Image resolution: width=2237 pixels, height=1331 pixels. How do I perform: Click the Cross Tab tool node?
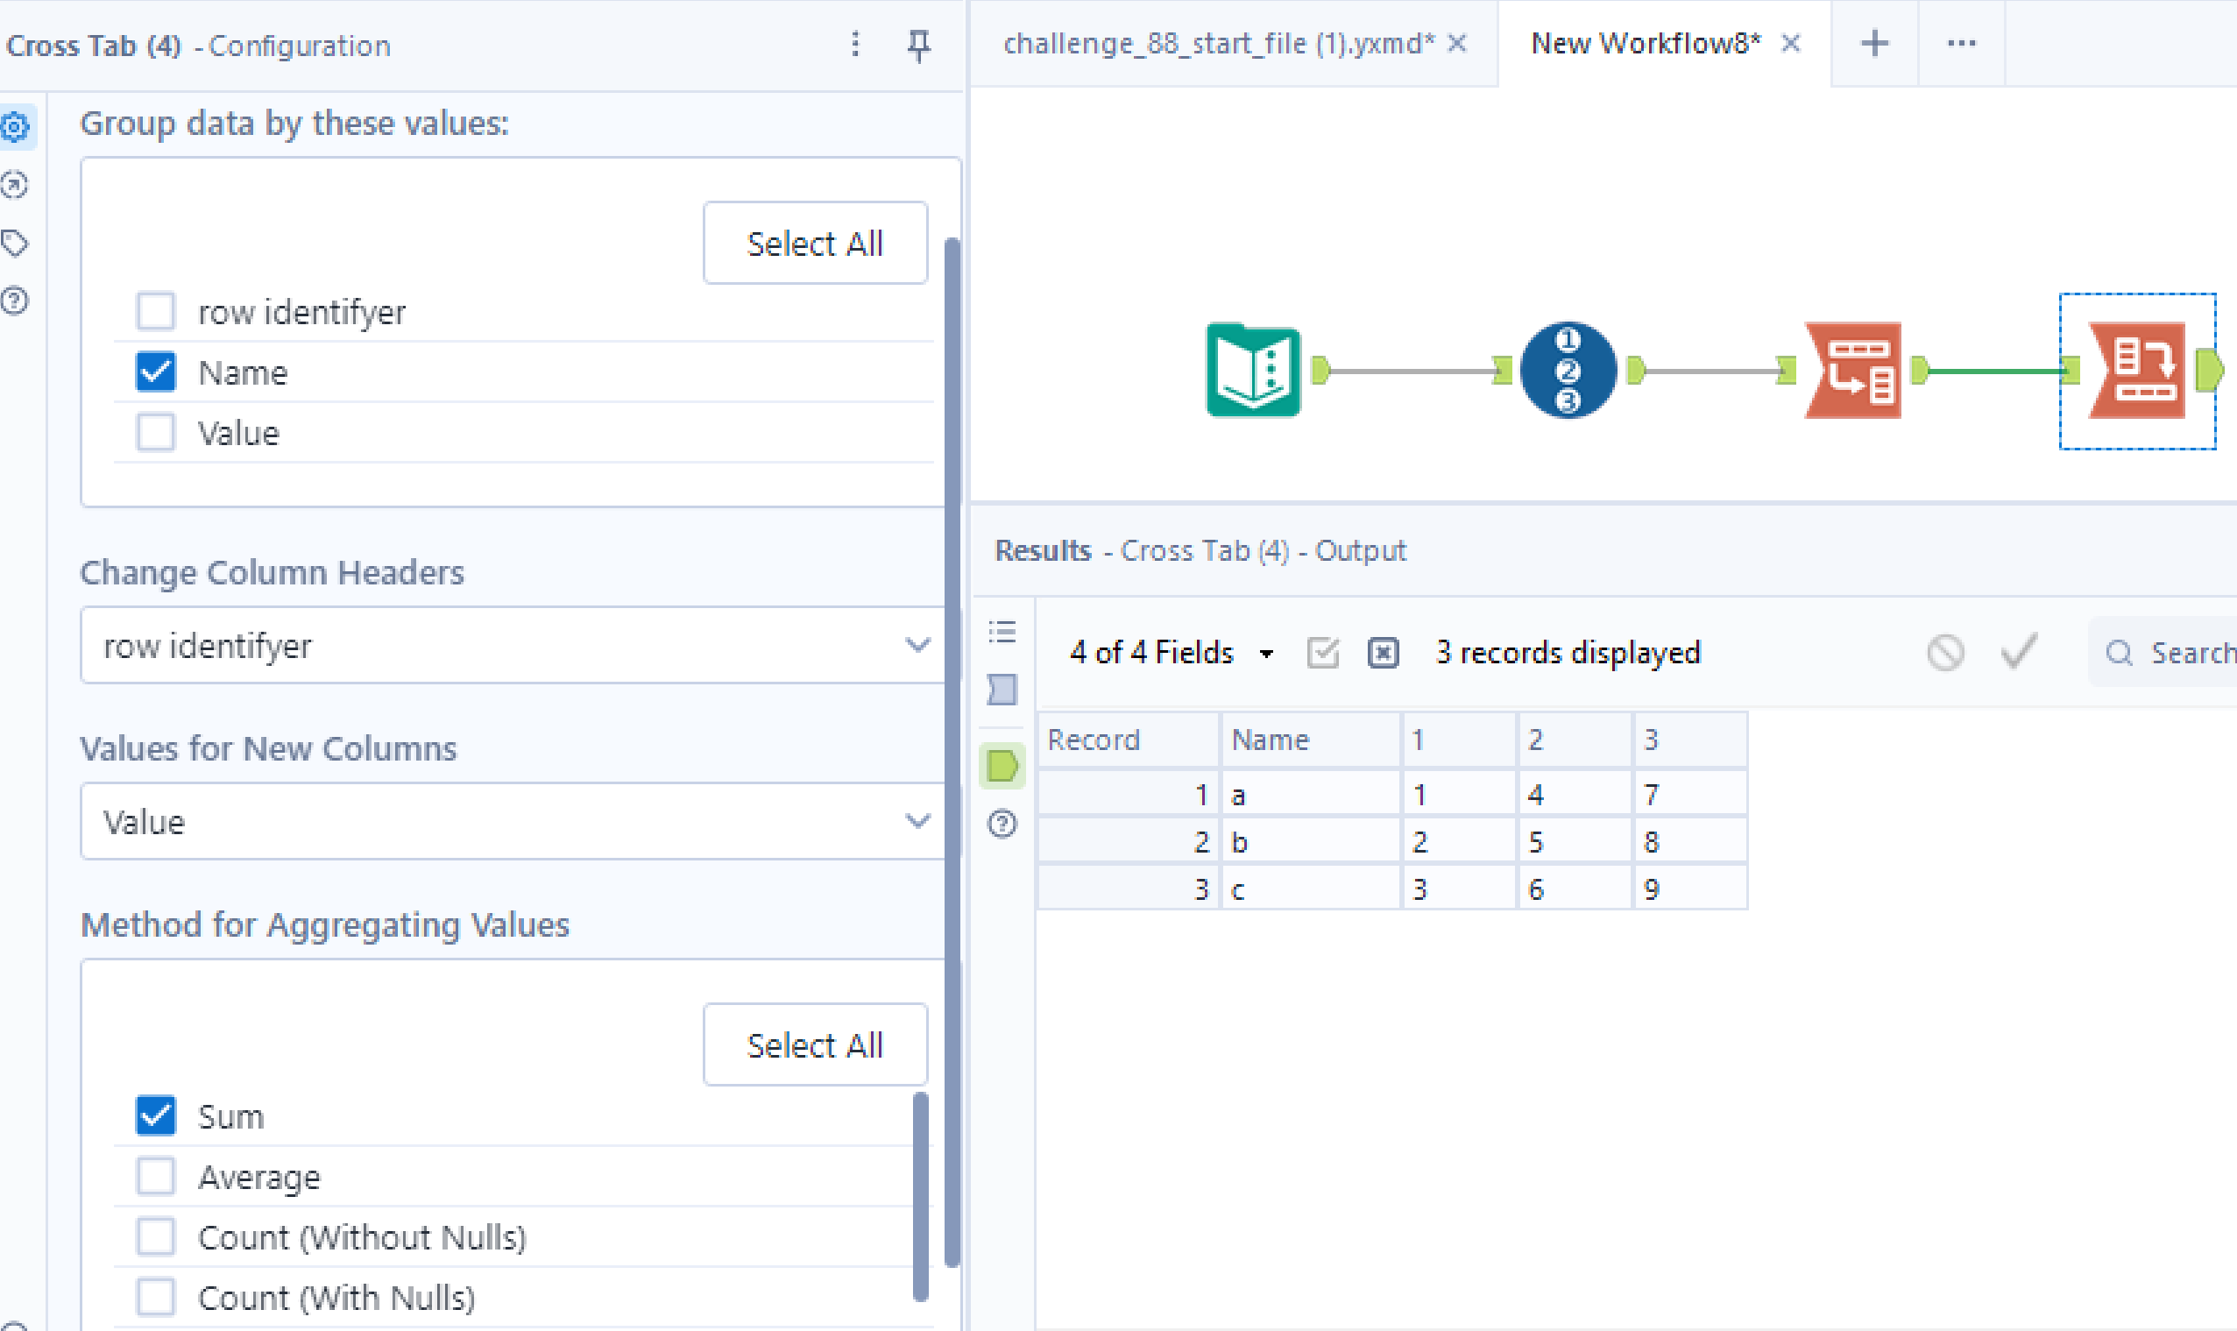(2136, 371)
